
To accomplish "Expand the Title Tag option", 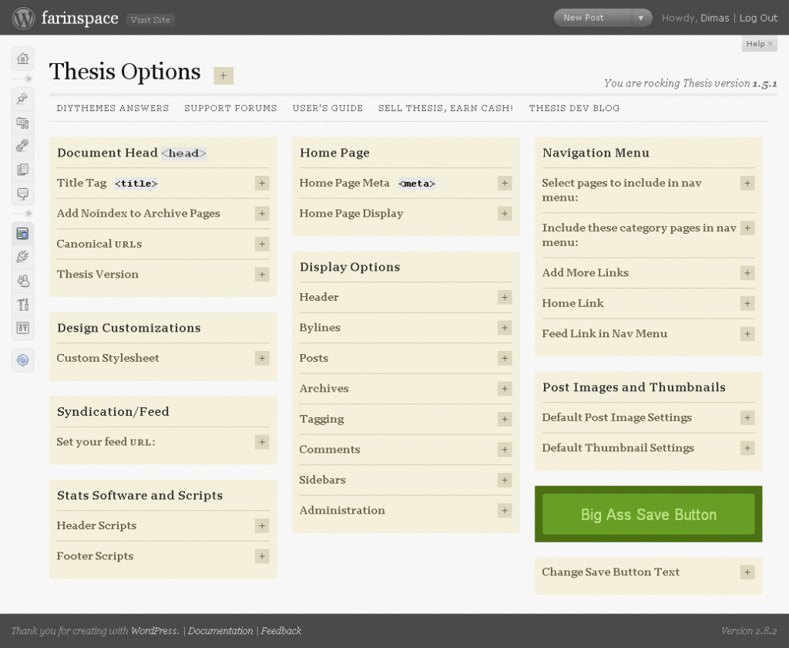I will [262, 184].
